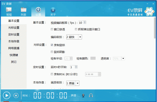This screenshot has width=157, height=102.
Task: Click the 0:00:00 duration field
Action: point(92,74)
